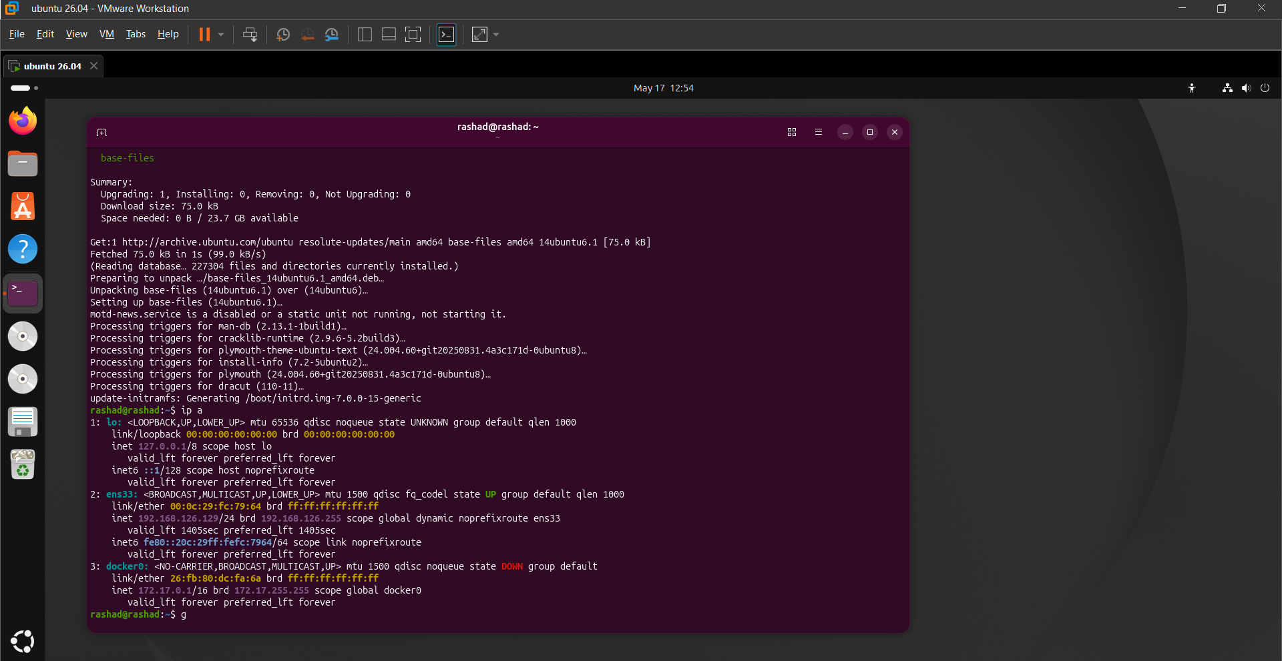Open the Help application in dock
The width and height of the screenshot is (1282, 661).
(x=23, y=249)
